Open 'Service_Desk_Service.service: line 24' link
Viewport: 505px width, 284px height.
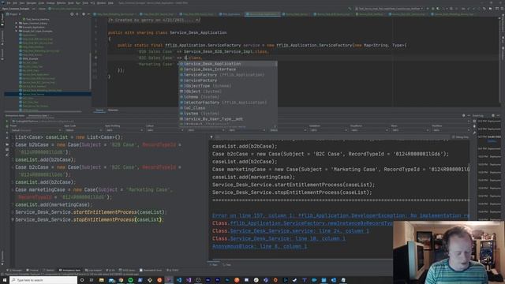coord(300,231)
